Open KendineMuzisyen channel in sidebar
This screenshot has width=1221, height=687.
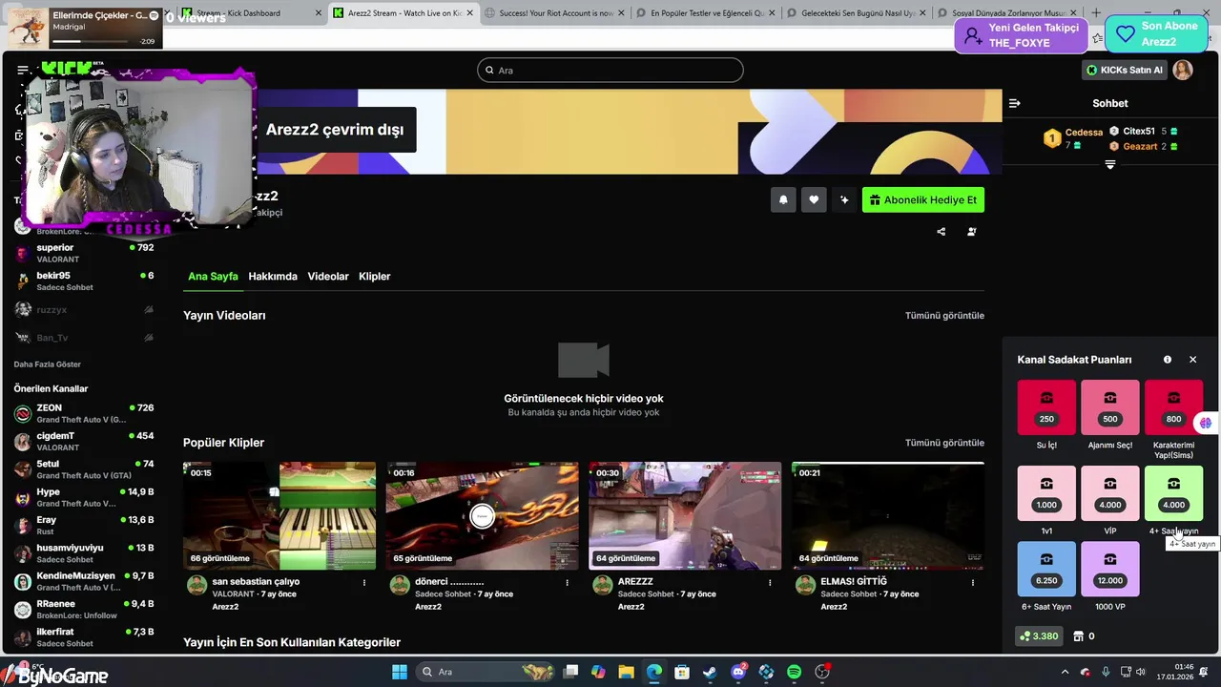click(84, 581)
